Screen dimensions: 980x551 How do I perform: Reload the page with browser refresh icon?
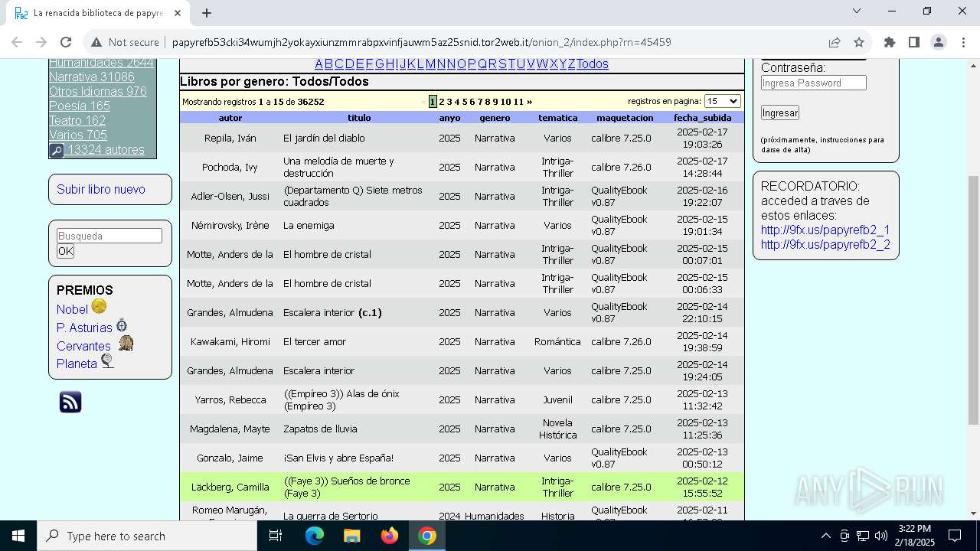[x=66, y=43]
